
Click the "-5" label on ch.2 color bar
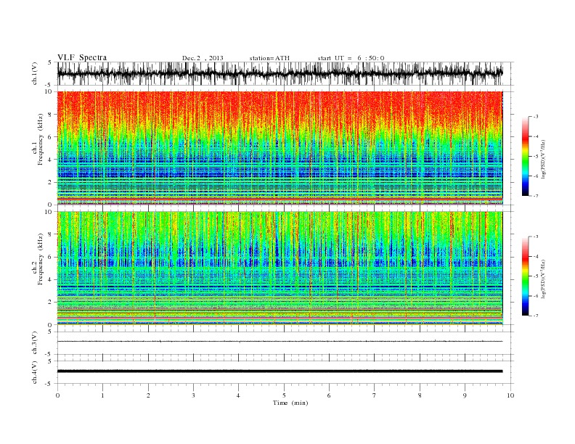point(535,276)
